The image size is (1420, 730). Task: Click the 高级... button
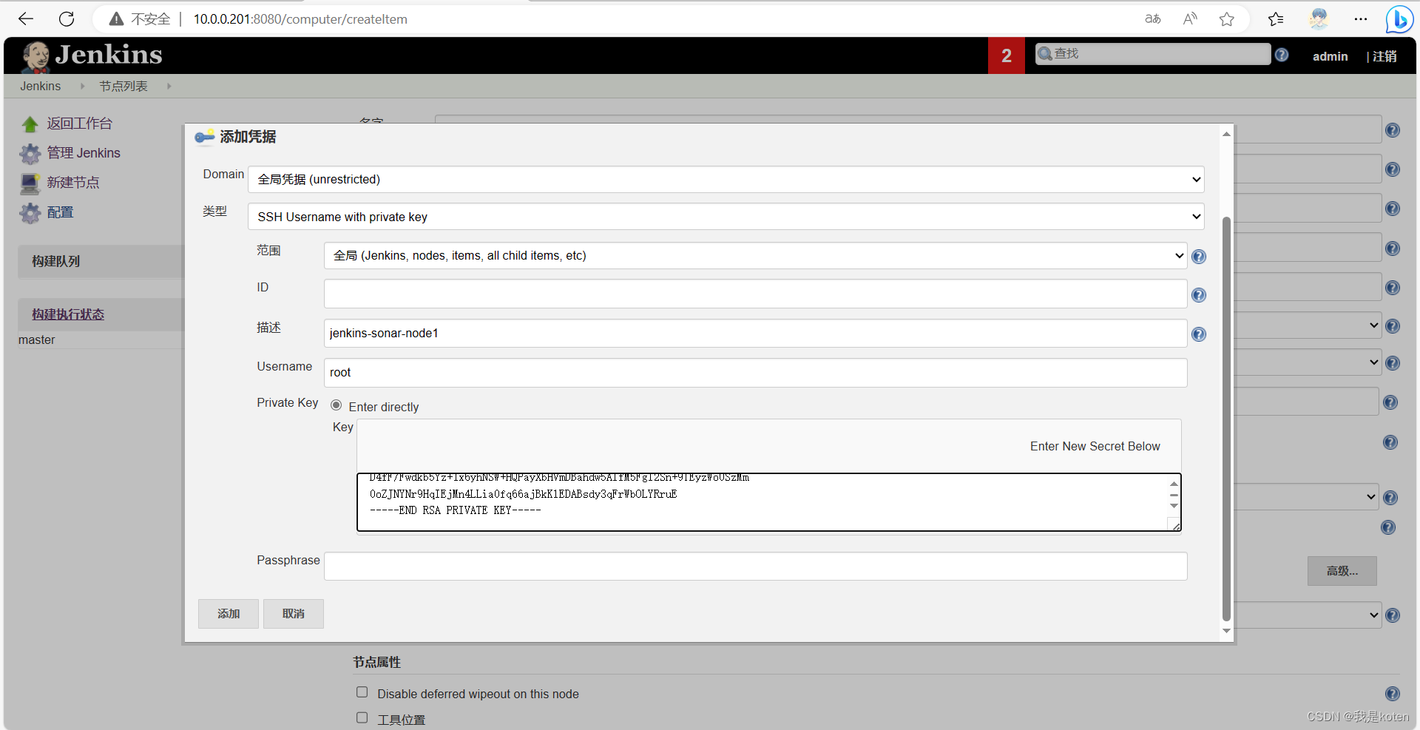click(x=1342, y=571)
